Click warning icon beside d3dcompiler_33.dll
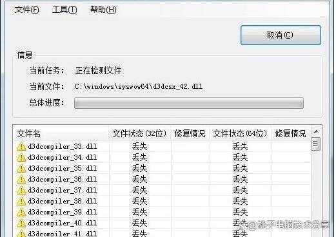Viewport: 336px width, 237px height. [x=21, y=146]
